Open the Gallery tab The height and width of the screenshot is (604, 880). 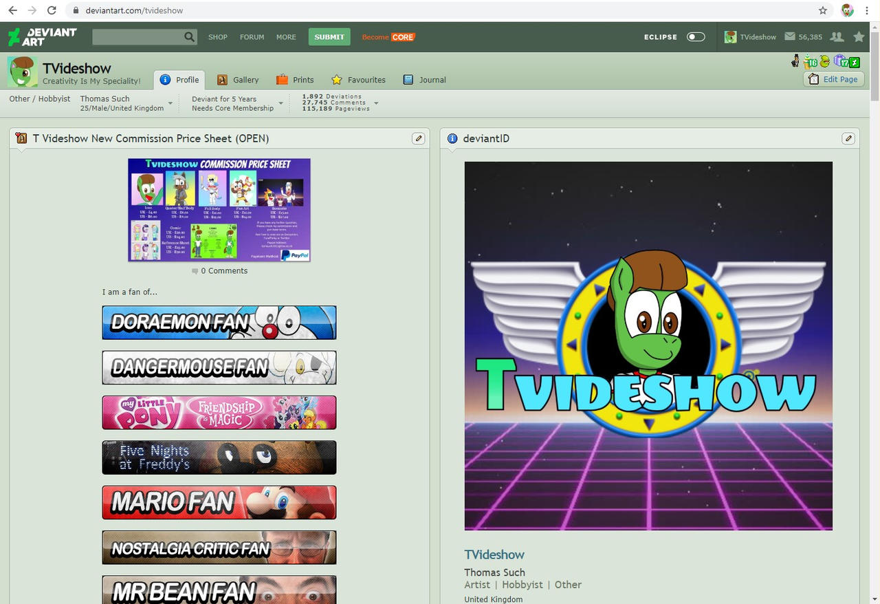[x=238, y=80]
